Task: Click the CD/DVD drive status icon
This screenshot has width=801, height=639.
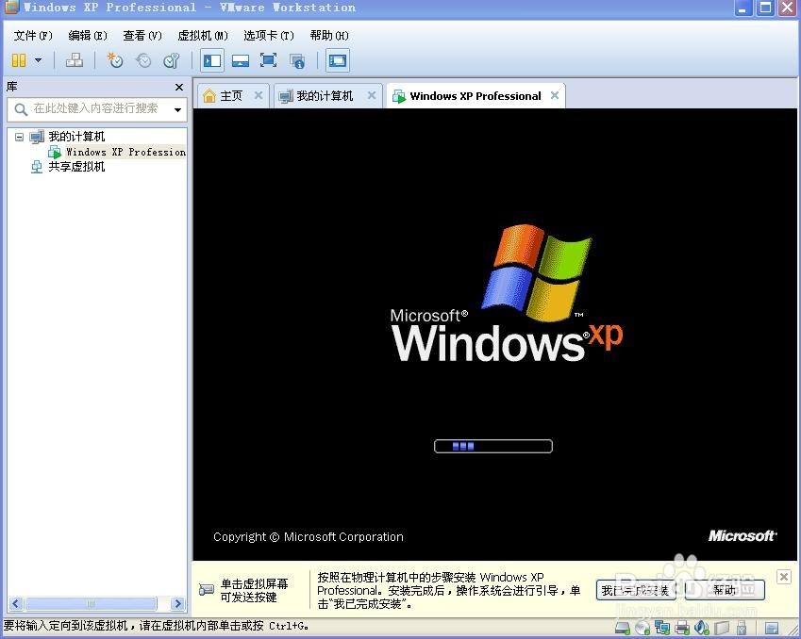Action: click(642, 627)
